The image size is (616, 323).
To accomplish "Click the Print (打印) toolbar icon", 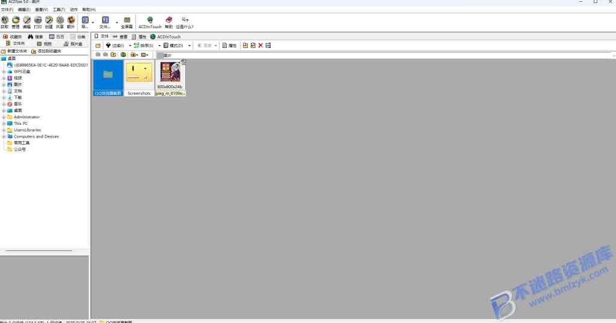I will coord(38,22).
